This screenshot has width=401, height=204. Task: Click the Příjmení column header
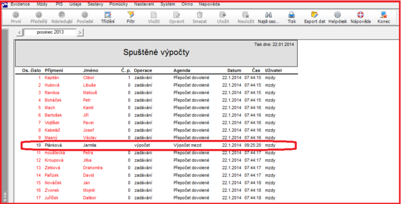(x=54, y=70)
